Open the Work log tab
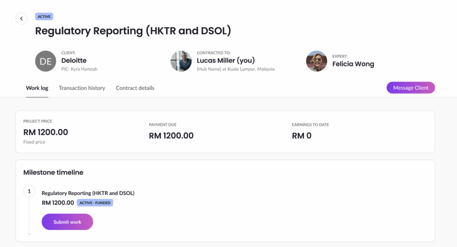The height and width of the screenshot is (247, 457). (x=37, y=88)
